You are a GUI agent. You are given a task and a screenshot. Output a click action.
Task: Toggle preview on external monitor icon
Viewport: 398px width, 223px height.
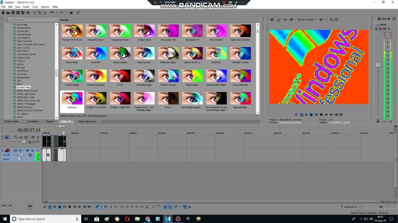[x=279, y=20]
